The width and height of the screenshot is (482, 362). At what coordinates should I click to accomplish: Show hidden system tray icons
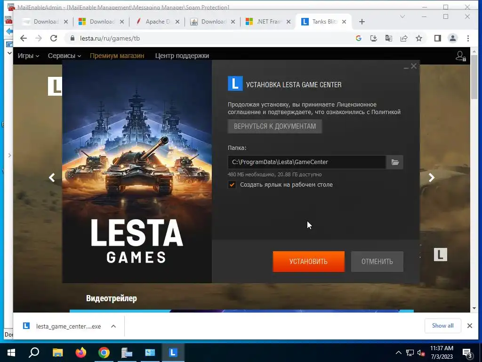(x=398, y=353)
